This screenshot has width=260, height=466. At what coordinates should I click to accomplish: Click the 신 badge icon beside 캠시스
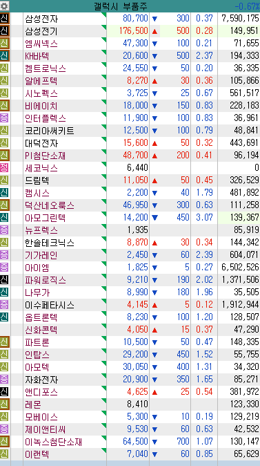[x=4, y=193]
